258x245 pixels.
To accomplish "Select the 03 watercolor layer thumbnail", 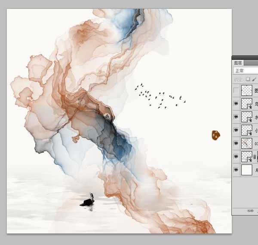I will 247,143.
